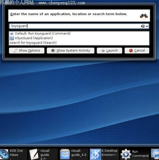Cancel the run command dialog

click(x=137, y=51)
